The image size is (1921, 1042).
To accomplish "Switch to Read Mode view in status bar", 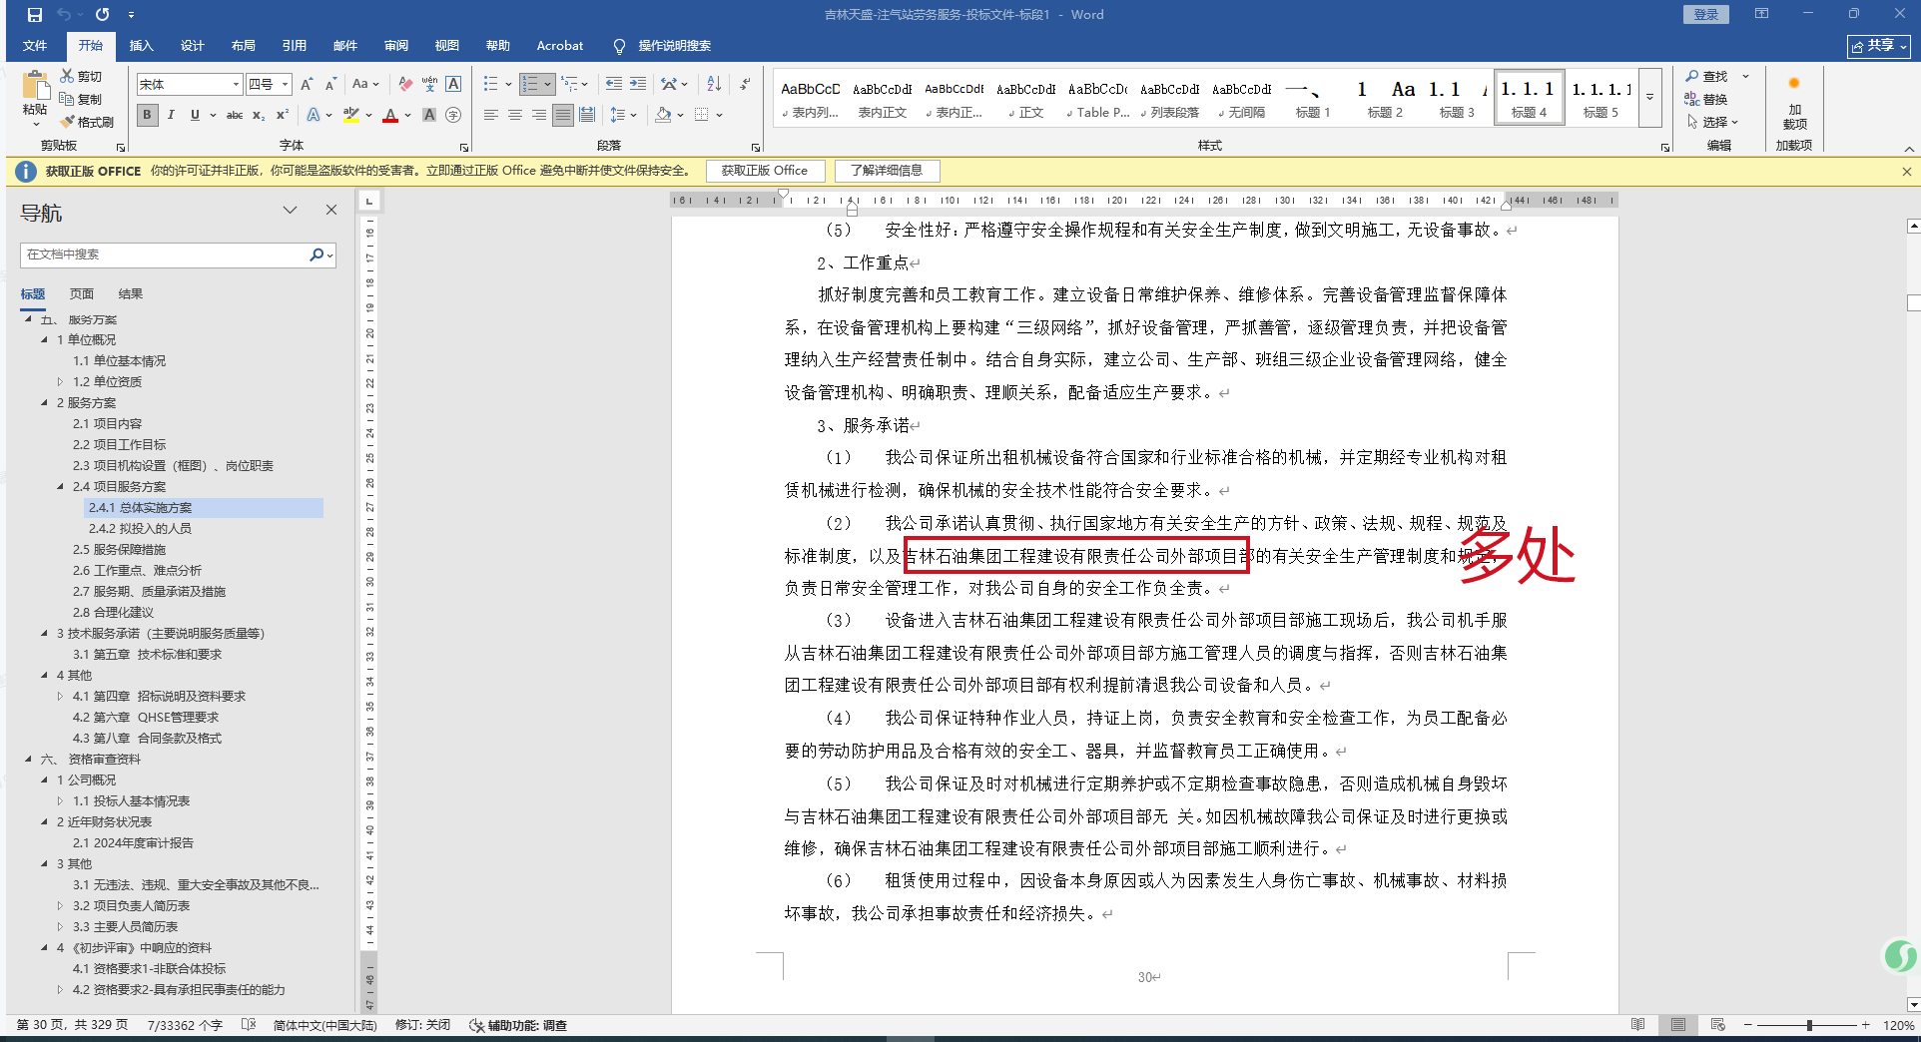I will pos(1637,1025).
